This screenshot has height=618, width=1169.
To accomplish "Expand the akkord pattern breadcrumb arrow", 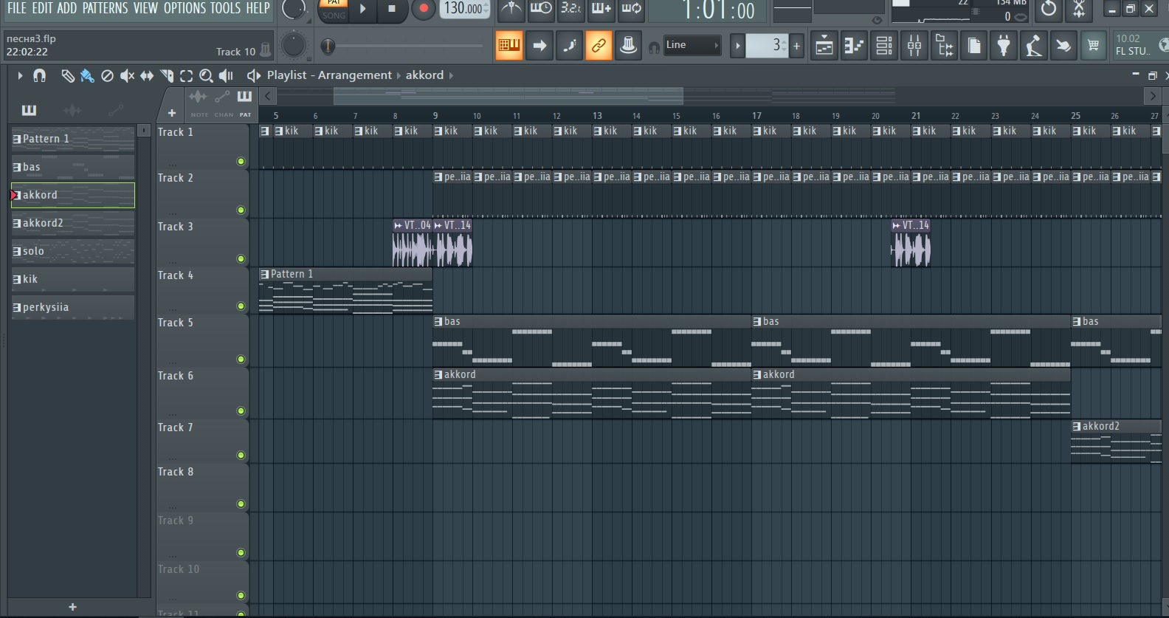I will pos(451,75).
